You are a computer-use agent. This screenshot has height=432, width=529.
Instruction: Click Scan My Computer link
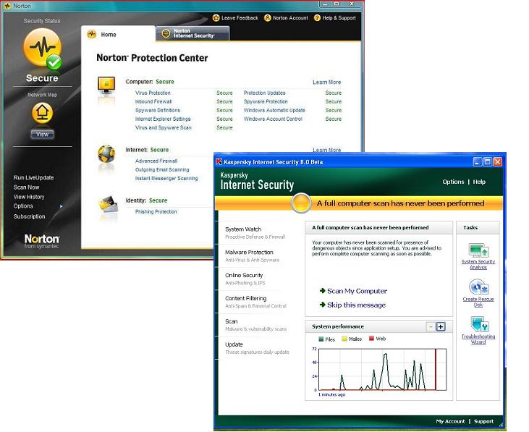[x=357, y=291]
